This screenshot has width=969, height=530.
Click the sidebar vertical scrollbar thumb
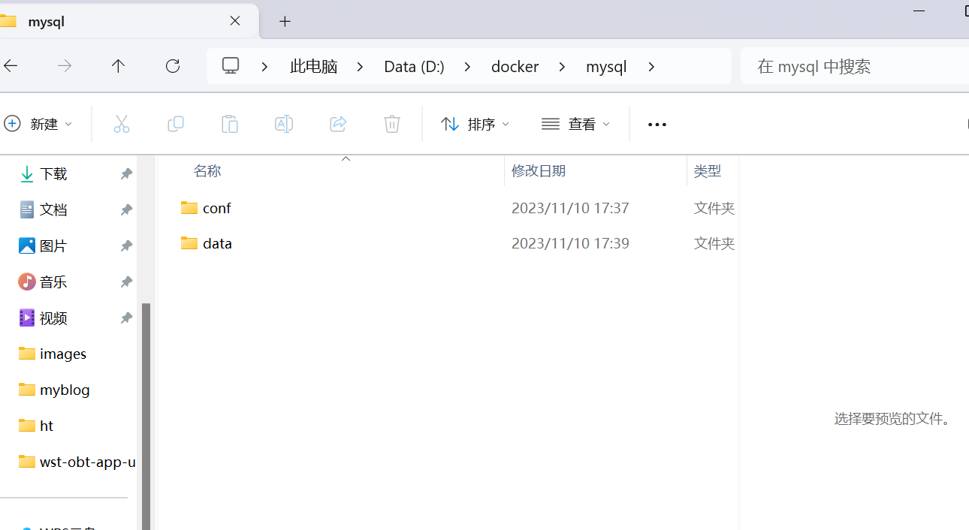(x=146, y=417)
